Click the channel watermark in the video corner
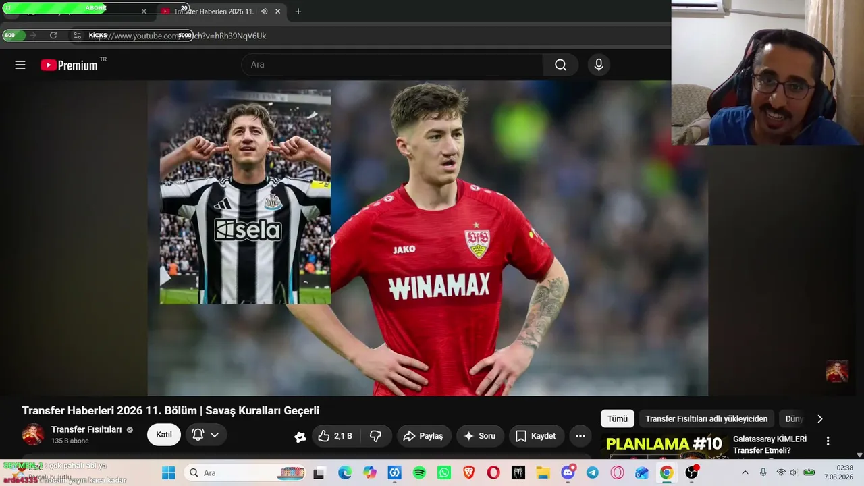This screenshot has width=864, height=486. (837, 371)
